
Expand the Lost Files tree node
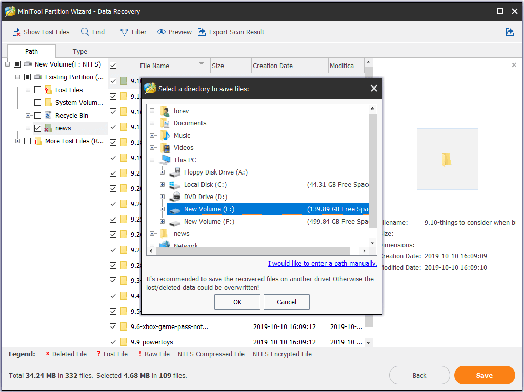click(28, 90)
